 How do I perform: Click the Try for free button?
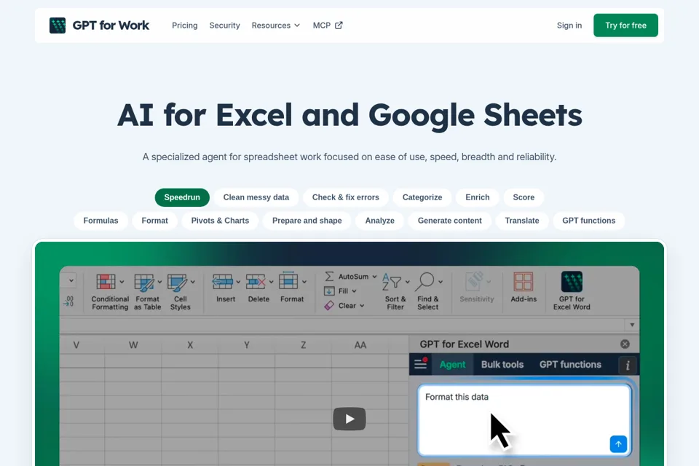(x=625, y=25)
